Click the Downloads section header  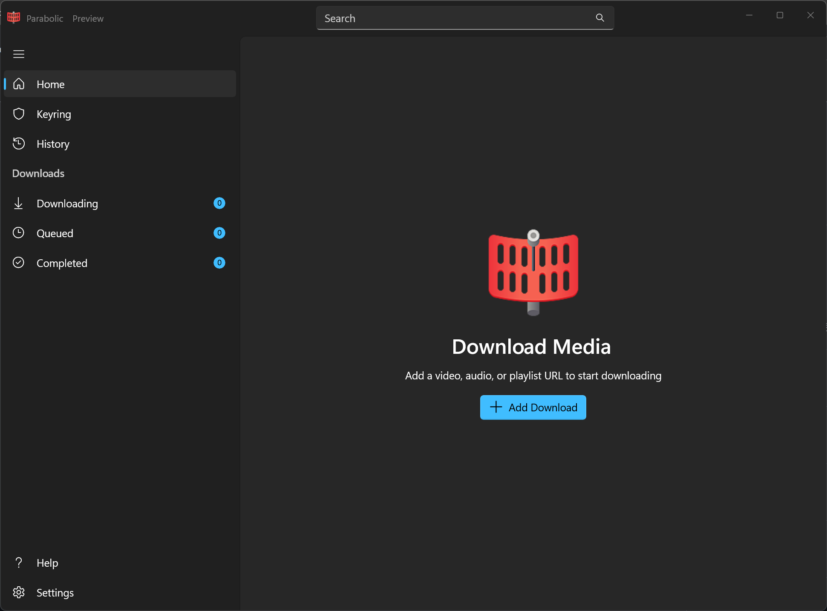(38, 173)
